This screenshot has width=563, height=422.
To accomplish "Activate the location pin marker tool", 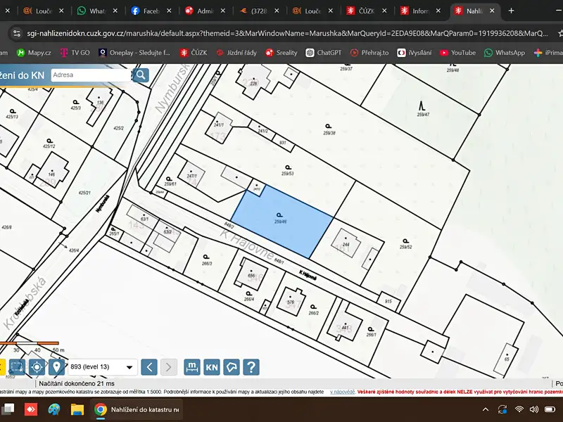I will point(56,366).
